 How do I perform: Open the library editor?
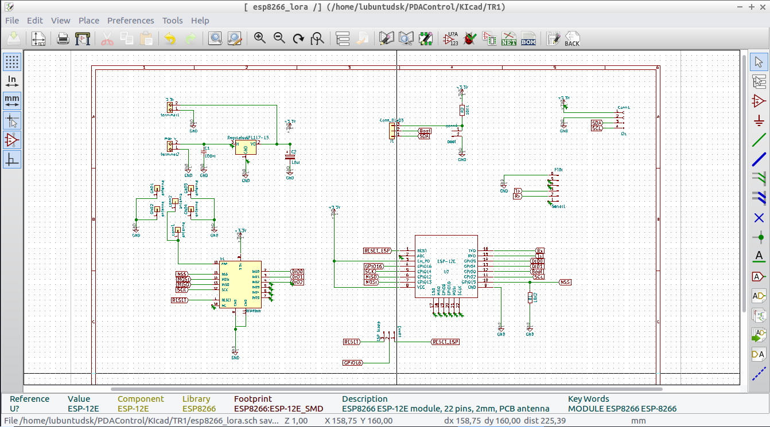pos(387,39)
